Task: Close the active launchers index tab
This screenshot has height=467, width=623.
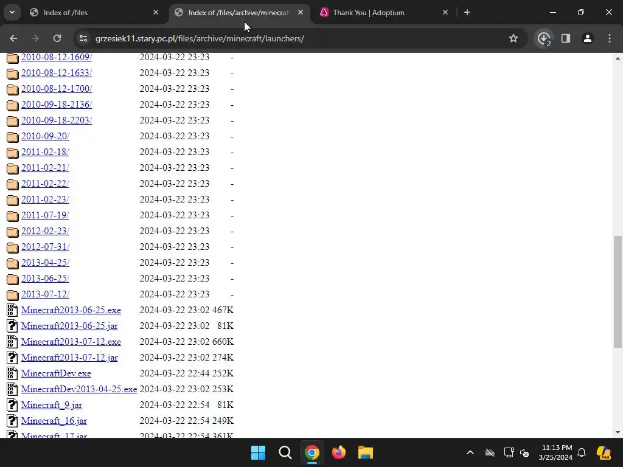Action: point(301,12)
